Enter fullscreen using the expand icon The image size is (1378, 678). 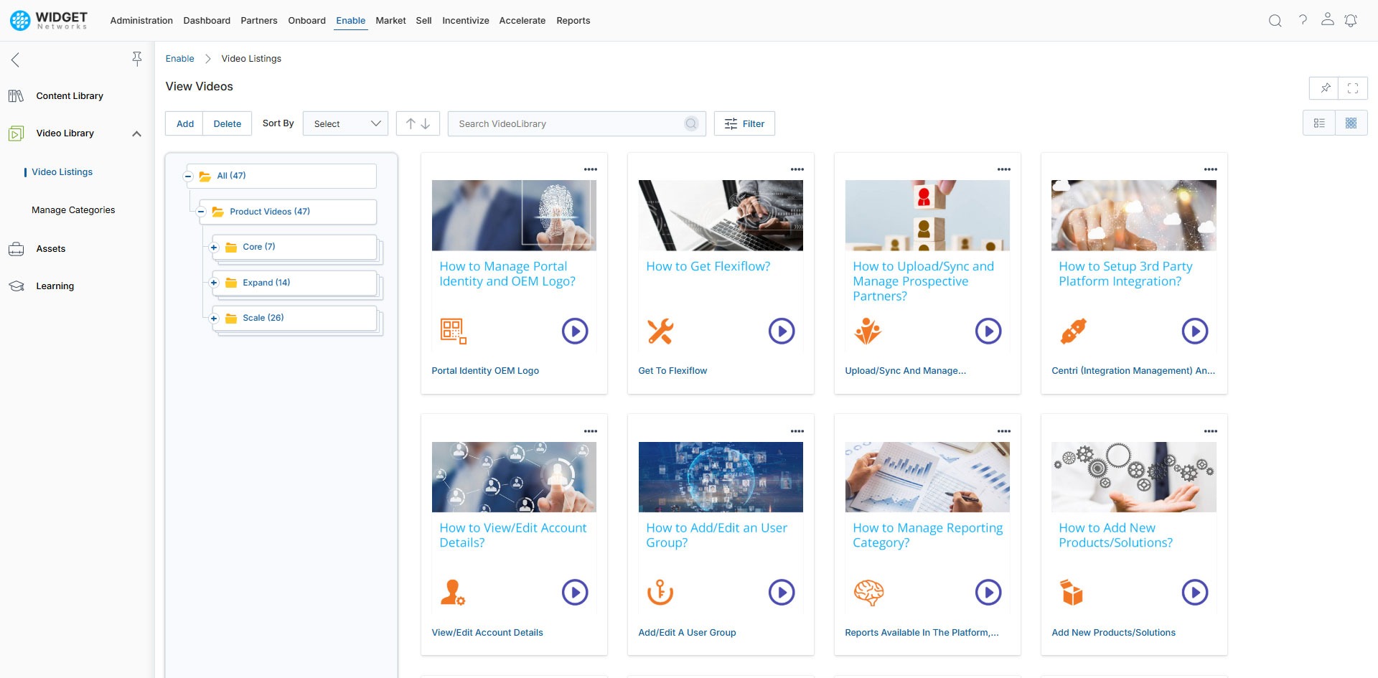(1352, 88)
